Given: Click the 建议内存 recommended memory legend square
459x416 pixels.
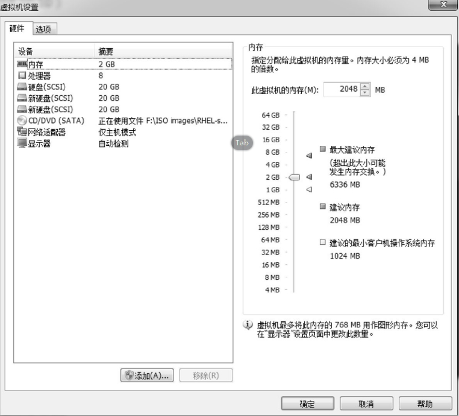Looking at the screenshot, I should pos(323,207).
